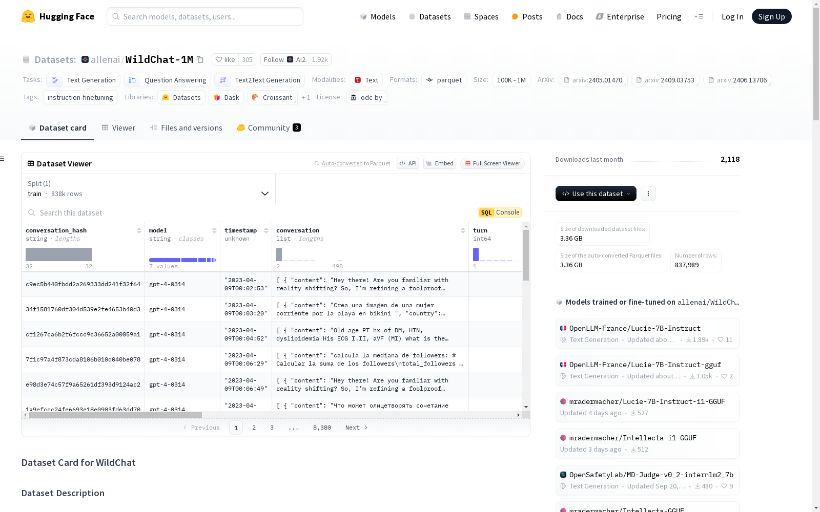The image size is (820, 512).
Task: Open Docs in the top navigation
Action: (569, 16)
